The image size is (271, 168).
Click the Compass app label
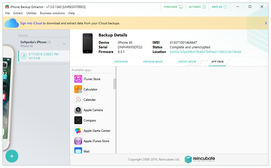pos(90,120)
